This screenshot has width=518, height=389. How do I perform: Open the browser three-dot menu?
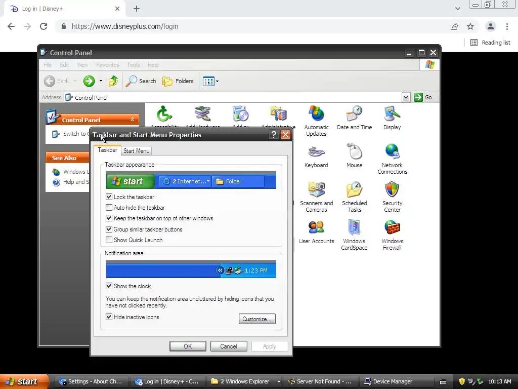pos(507,26)
